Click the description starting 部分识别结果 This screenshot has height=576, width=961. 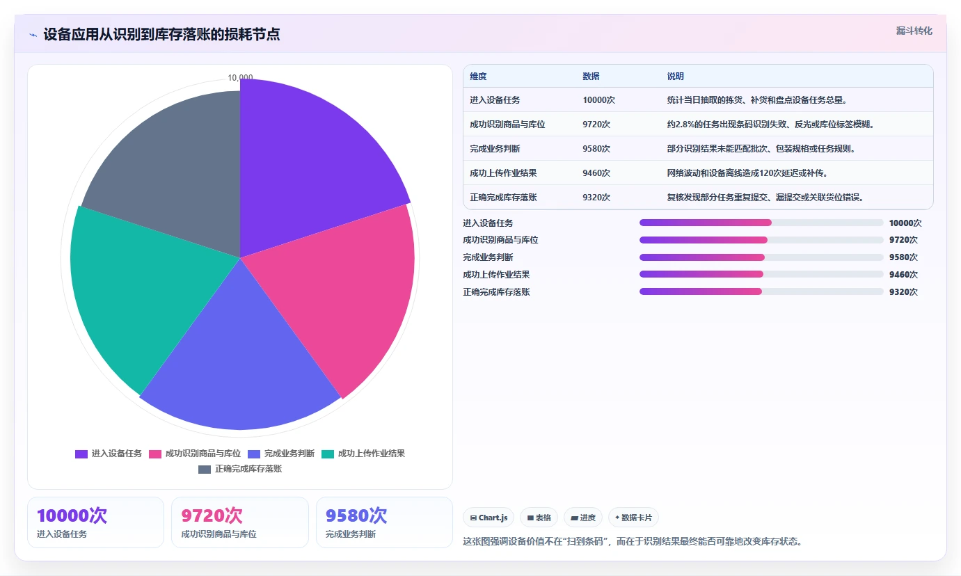pos(761,149)
